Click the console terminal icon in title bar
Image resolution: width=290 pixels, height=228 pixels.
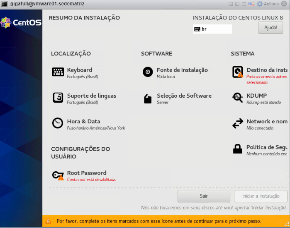click(4, 3)
